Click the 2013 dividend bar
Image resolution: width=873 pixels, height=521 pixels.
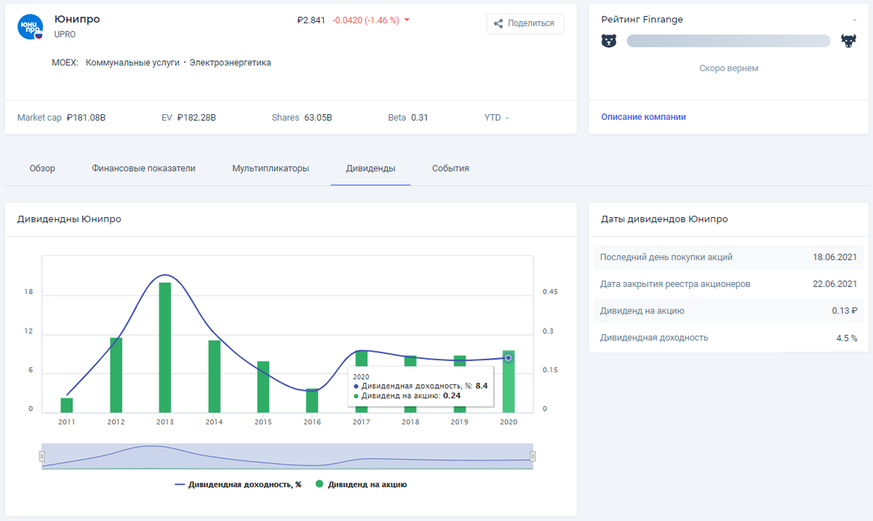[x=165, y=347]
